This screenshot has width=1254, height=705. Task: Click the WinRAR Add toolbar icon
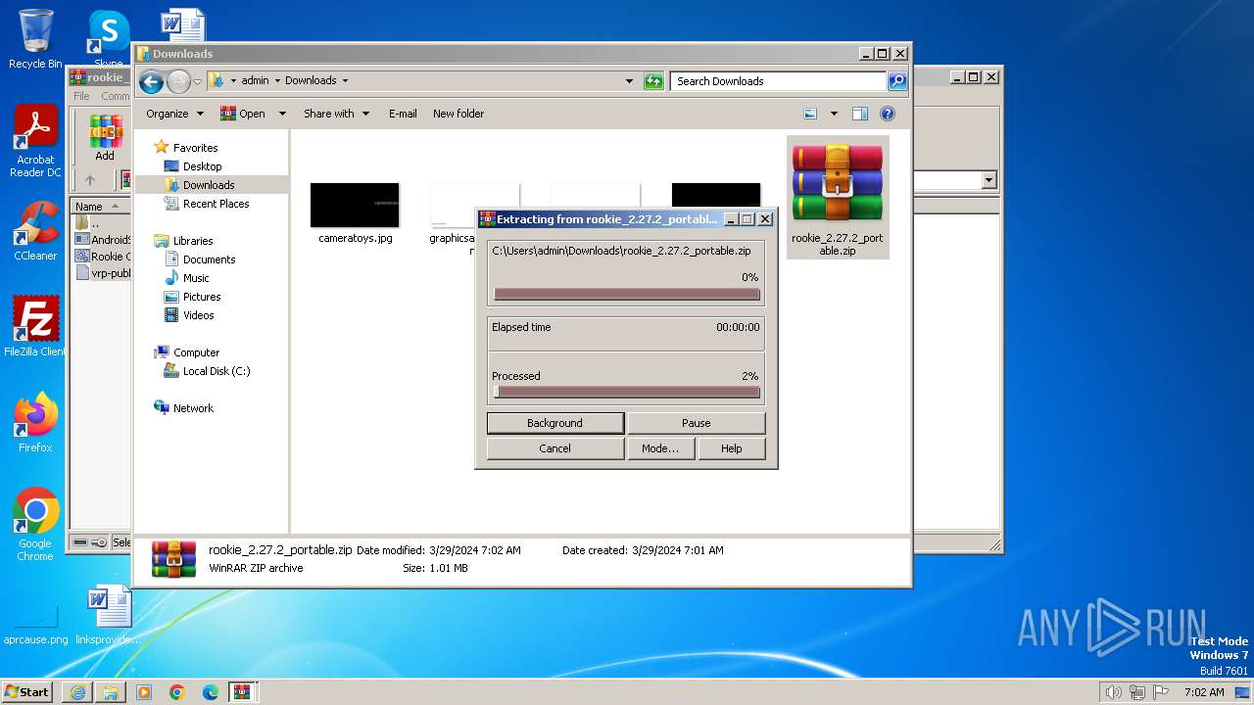coord(105,138)
